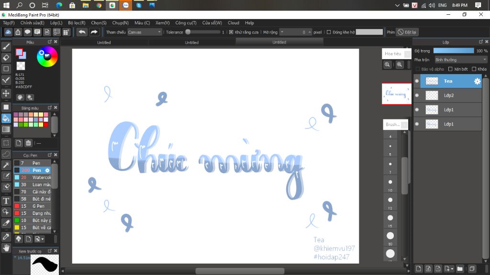Select the Brush tool in left toolbar

coord(6,47)
